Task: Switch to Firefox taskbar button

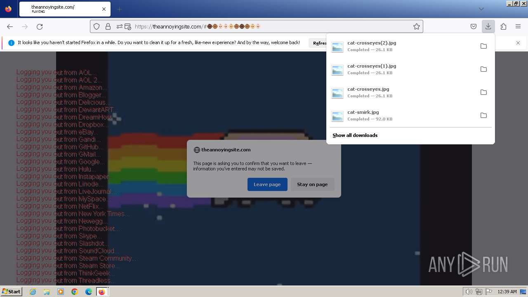Action: point(102,292)
